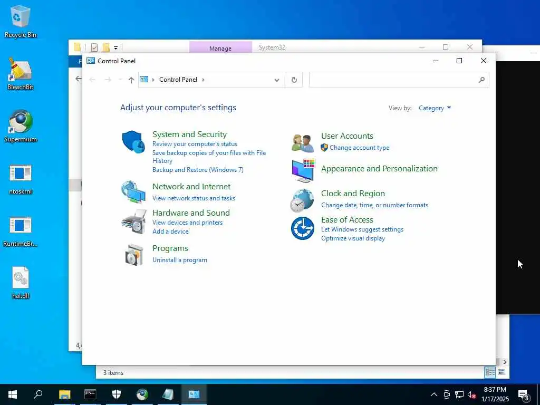Click the Control Panel address bar icon

144,80
